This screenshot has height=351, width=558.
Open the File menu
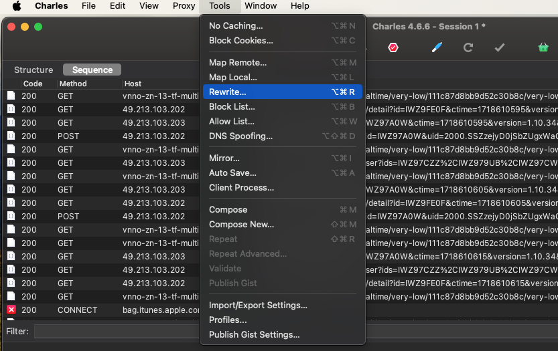tap(88, 6)
